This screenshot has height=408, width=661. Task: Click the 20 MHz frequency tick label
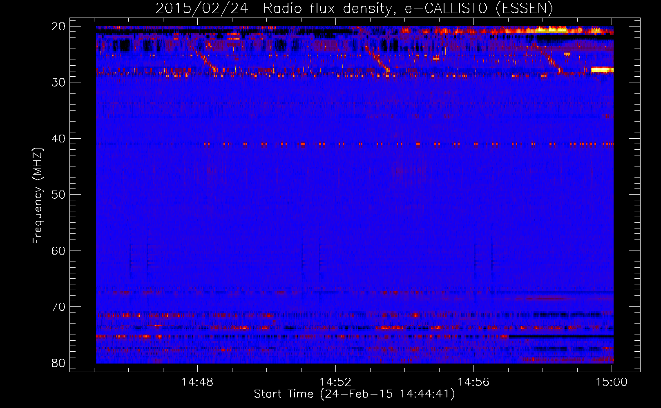coord(58,27)
